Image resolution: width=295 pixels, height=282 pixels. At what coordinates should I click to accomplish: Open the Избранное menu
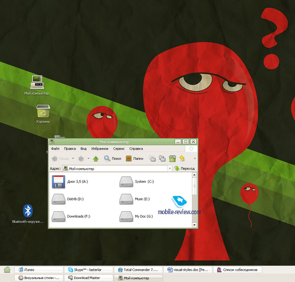coord(100,149)
